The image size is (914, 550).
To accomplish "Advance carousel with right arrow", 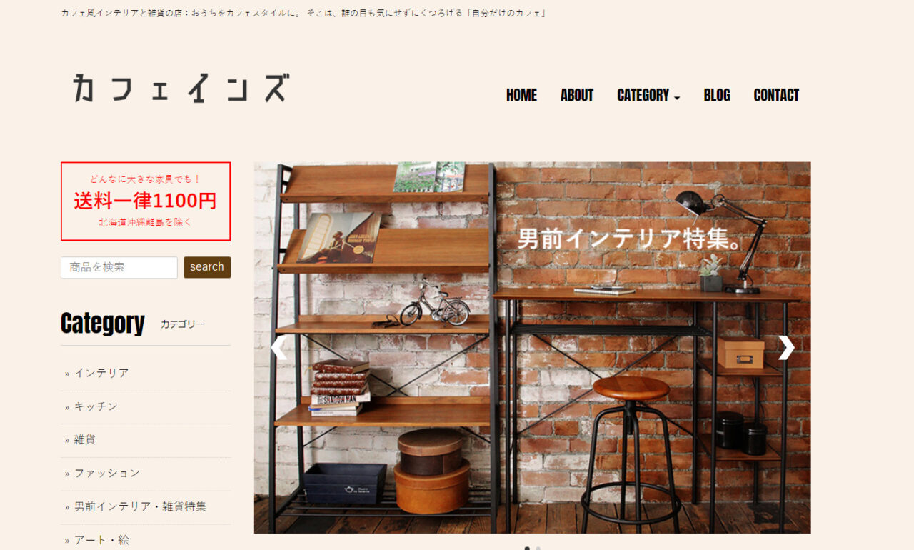I will [x=786, y=348].
